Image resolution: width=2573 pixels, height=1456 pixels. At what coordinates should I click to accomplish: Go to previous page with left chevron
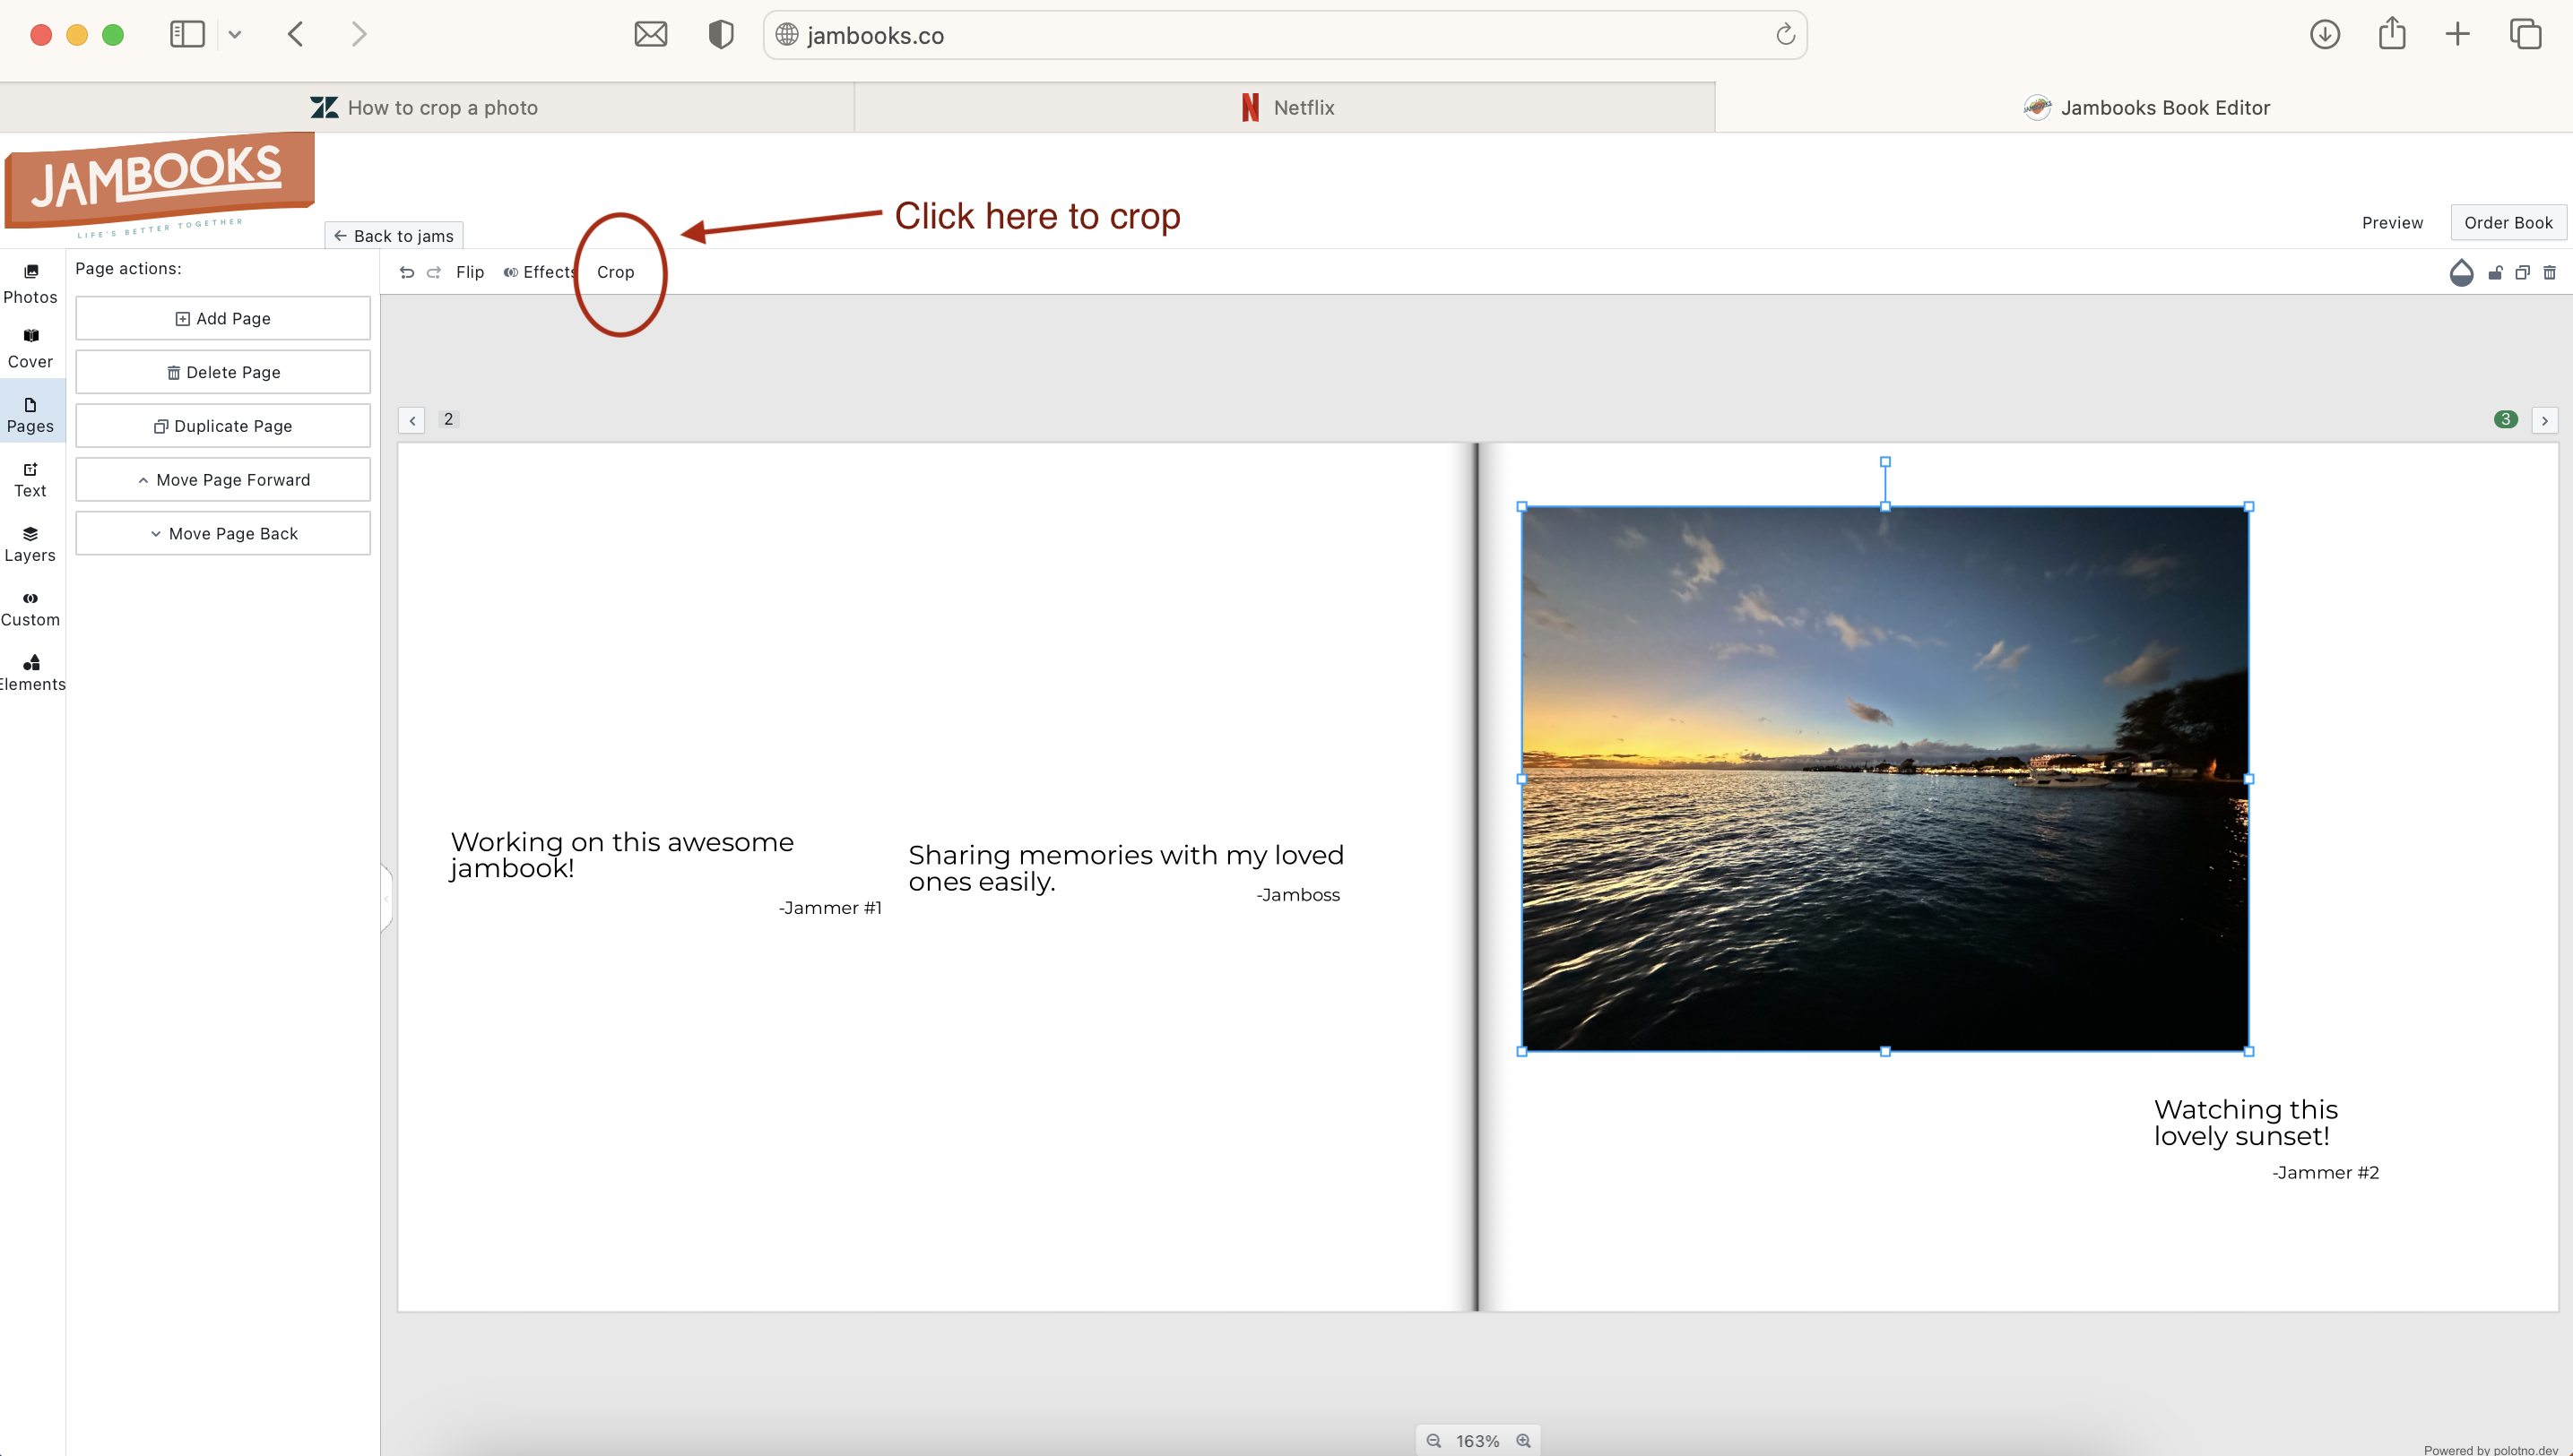coord(412,420)
